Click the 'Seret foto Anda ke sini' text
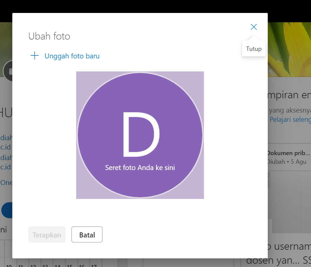Image resolution: width=311 pixels, height=267 pixels. click(x=140, y=168)
